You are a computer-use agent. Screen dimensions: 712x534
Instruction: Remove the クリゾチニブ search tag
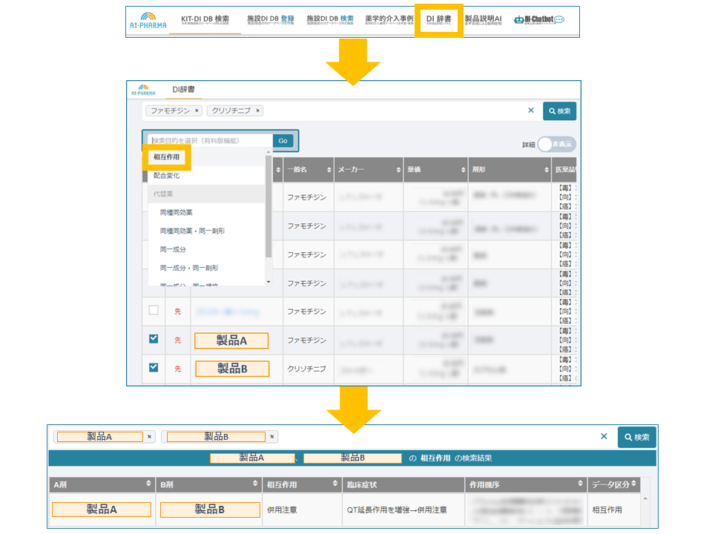click(x=257, y=111)
